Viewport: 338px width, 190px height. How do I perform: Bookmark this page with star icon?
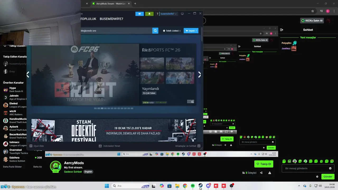point(313,11)
